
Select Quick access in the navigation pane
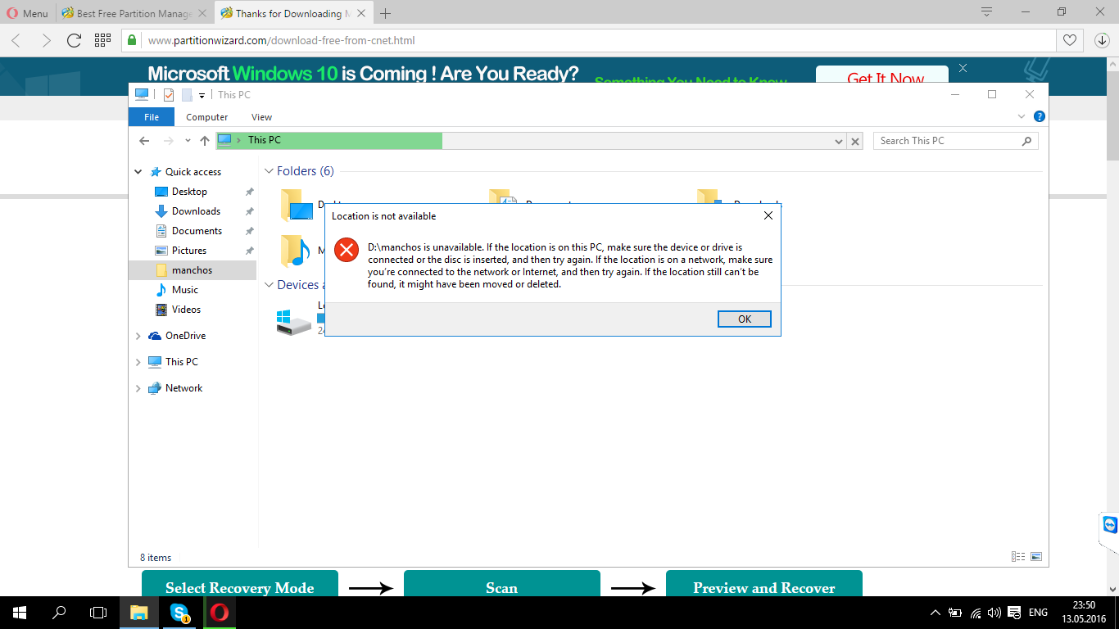[x=193, y=172]
